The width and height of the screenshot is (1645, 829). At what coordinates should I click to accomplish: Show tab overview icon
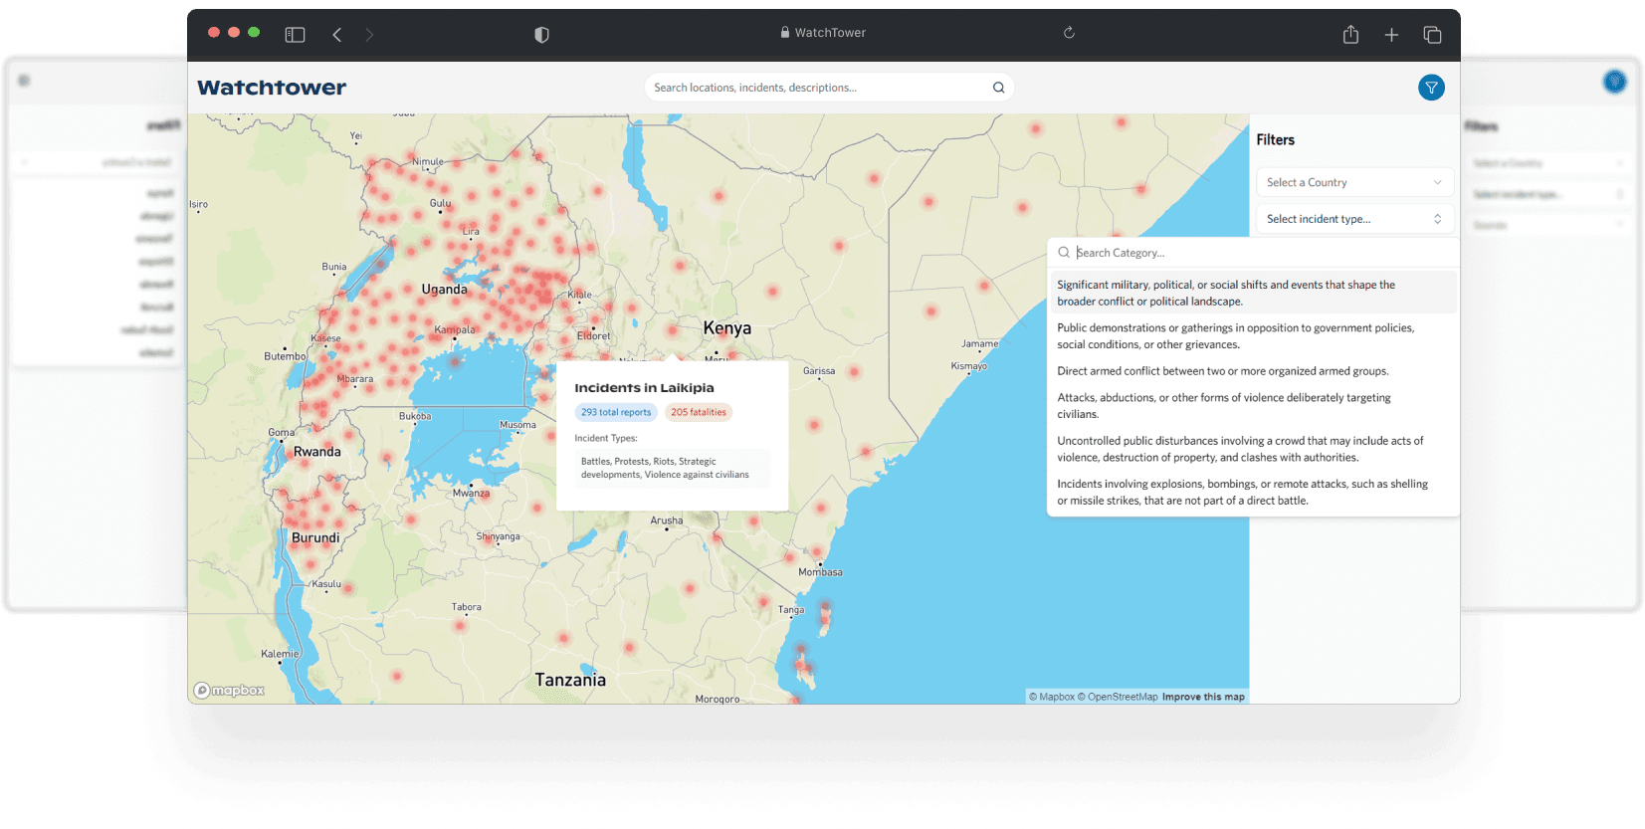pos(1432,35)
